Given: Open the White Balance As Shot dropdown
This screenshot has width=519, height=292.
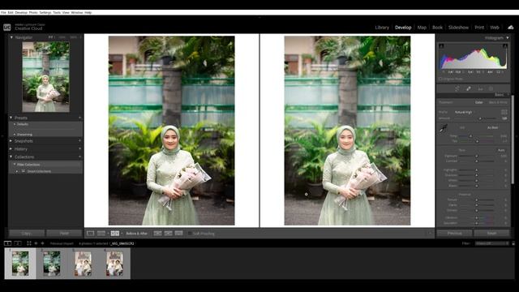Looking at the screenshot, I should click(493, 127).
